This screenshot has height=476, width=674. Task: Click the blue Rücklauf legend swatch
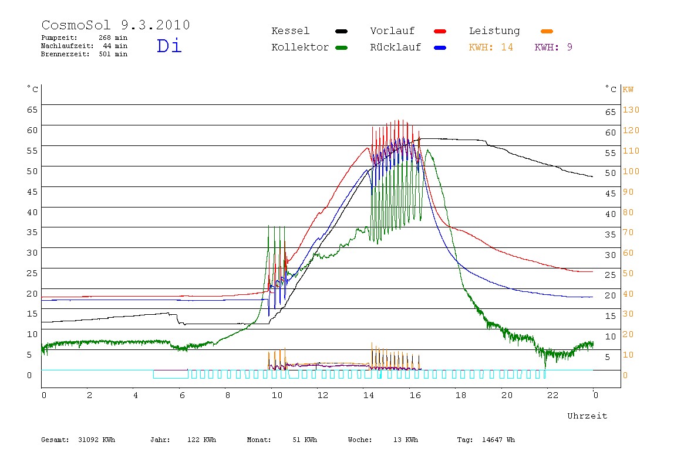[x=440, y=47]
